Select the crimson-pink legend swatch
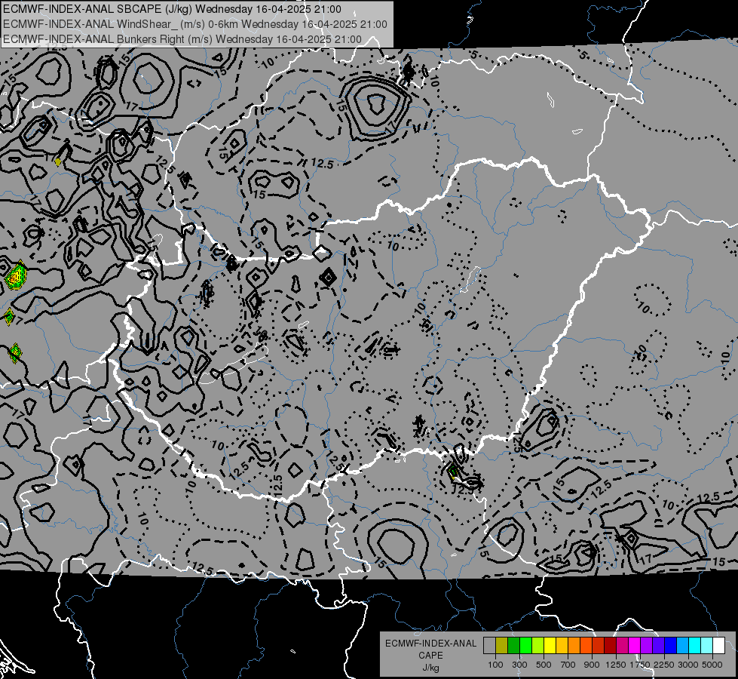This screenshot has height=679, width=738. (622, 646)
